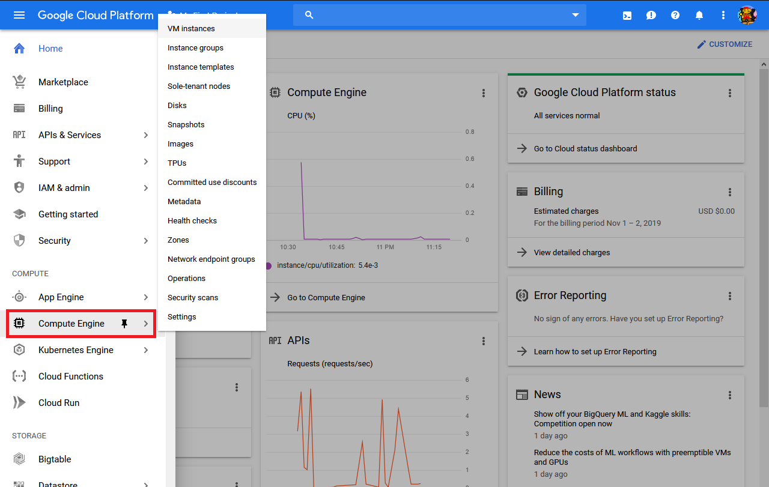Select Images from the submenu
Screen dimensions: 769x487
click(212, 144)
